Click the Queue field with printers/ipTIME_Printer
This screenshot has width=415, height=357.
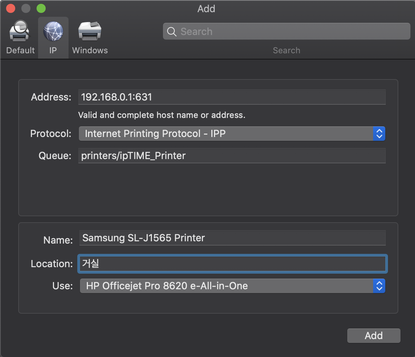click(232, 156)
